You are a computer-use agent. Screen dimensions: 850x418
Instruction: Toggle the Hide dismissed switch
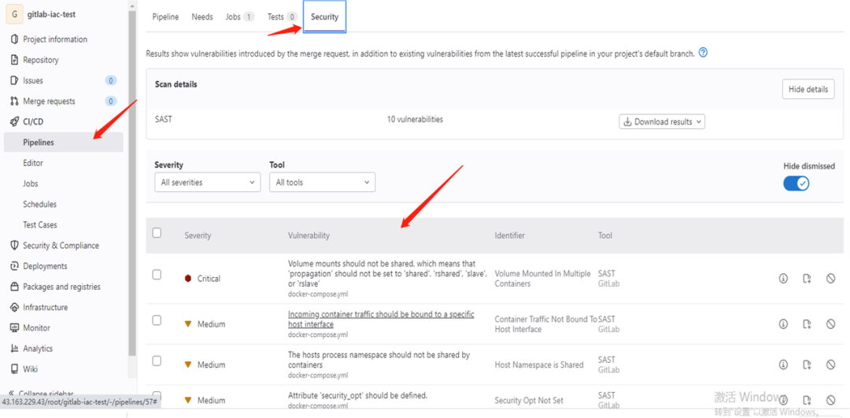[796, 183]
